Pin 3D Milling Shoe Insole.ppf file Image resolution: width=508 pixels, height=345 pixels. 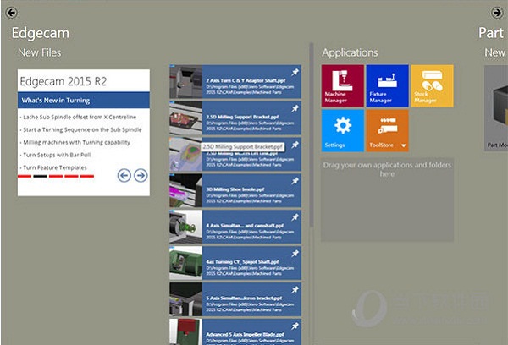[295, 181]
